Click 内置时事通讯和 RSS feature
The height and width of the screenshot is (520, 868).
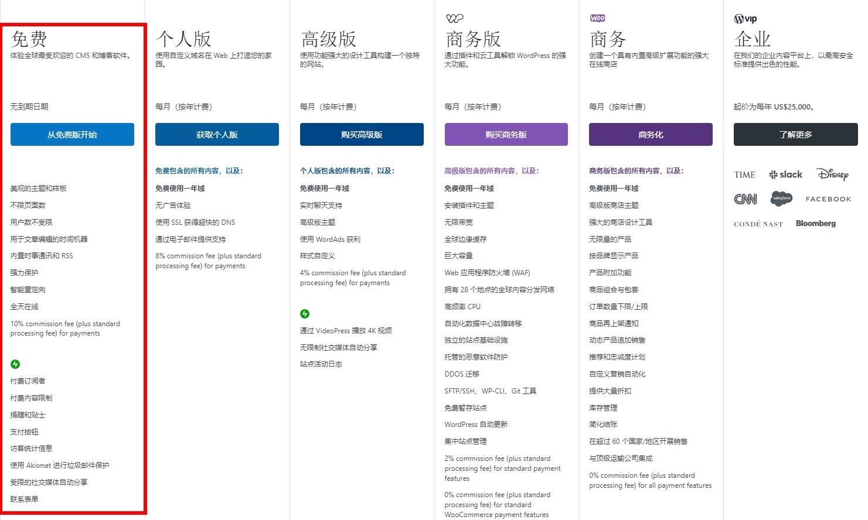click(x=42, y=256)
